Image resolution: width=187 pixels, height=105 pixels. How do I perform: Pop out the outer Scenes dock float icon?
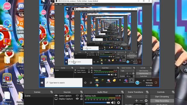pyautogui.click(x=51, y=92)
